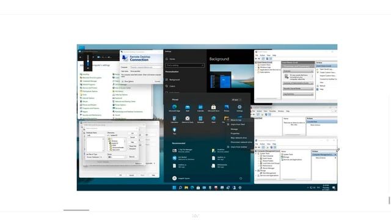Collapse Summary of Administrative Events section
The height and width of the screenshot is (220, 391).
(x=312, y=83)
